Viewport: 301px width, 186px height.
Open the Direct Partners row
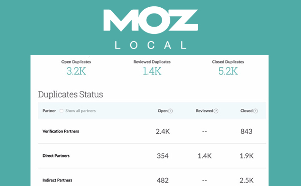pyautogui.click(x=152, y=156)
